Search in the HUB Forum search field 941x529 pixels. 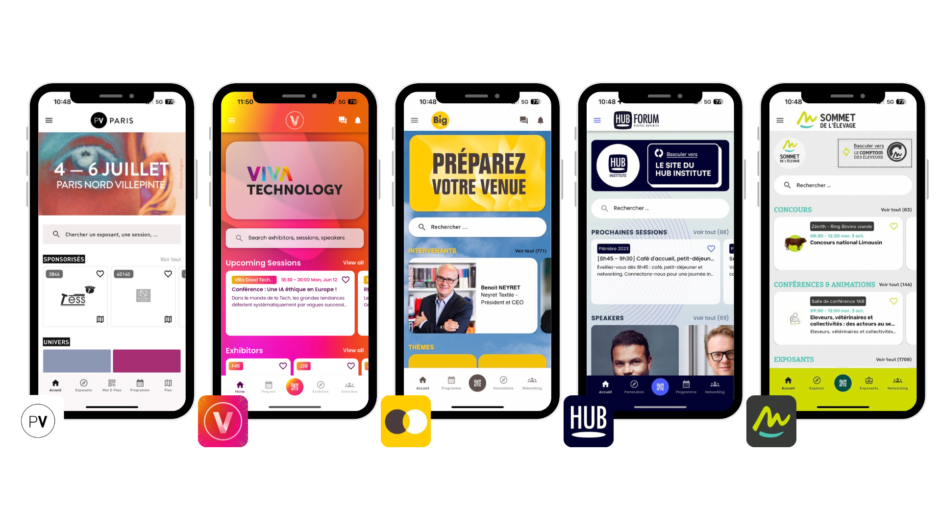[656, 208]
